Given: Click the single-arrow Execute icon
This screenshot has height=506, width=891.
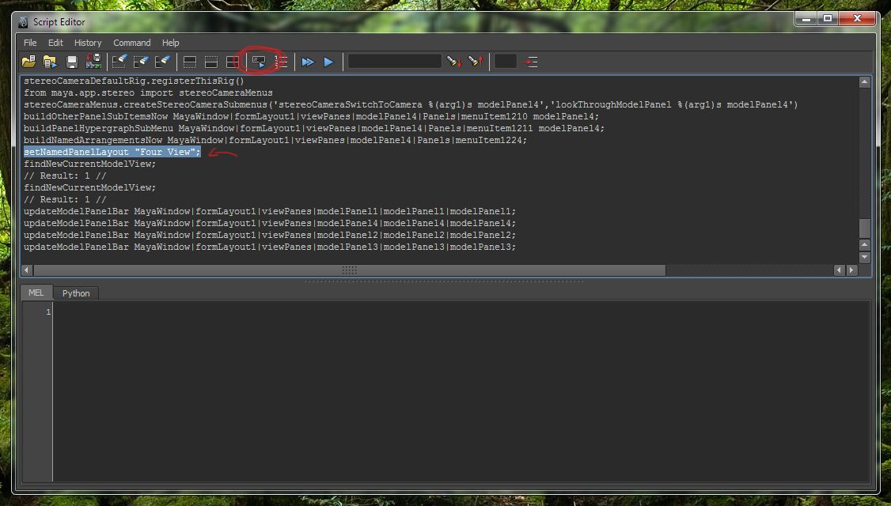Looking at the screenshot, I should tap(328, 62).
